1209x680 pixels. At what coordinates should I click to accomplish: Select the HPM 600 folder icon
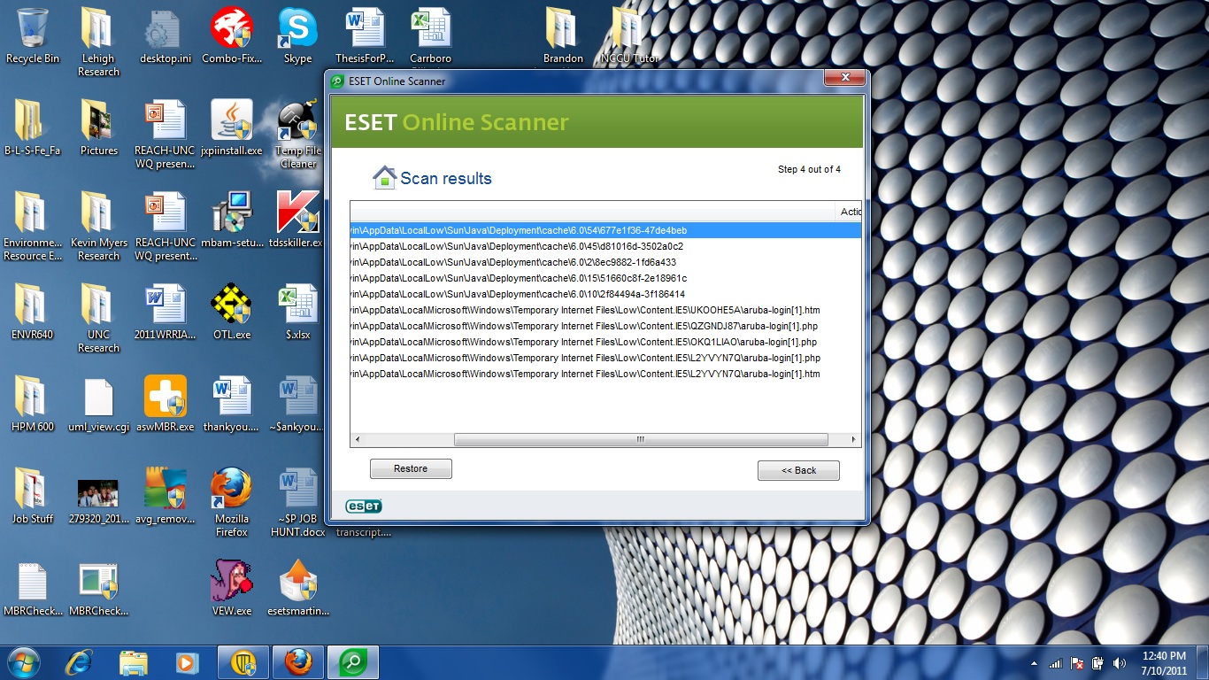(33, 405)
